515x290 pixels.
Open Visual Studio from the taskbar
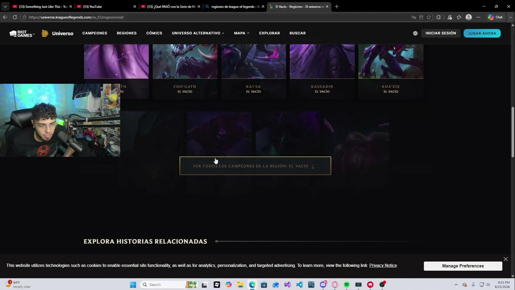[x=287, y=285]
